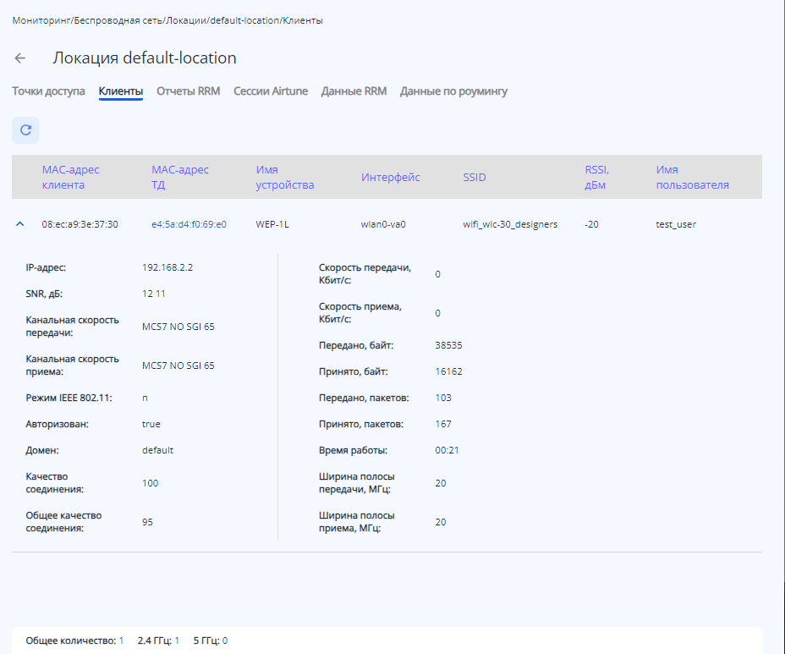Open Данные по роумингу tab
Screen dimensions: 785x654
coord(453,91)
